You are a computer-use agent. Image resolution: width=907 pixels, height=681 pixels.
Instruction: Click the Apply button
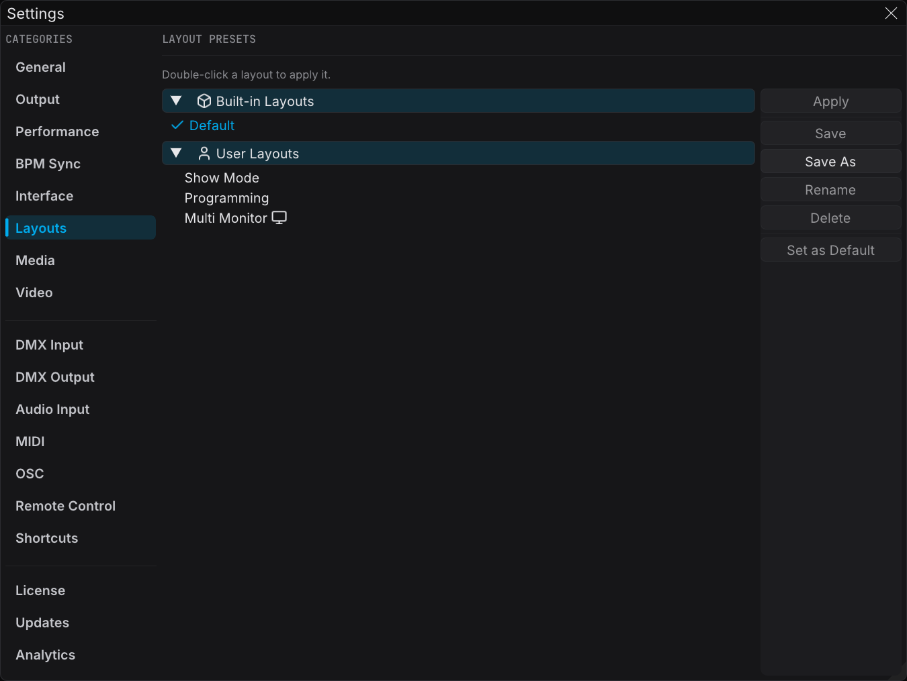(x=831, y=101)
